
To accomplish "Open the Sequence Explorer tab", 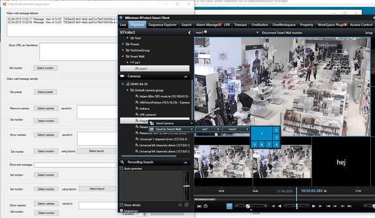I will (x=162, y=25).
